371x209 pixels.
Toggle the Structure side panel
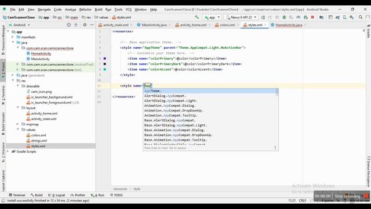pos(3,152)
